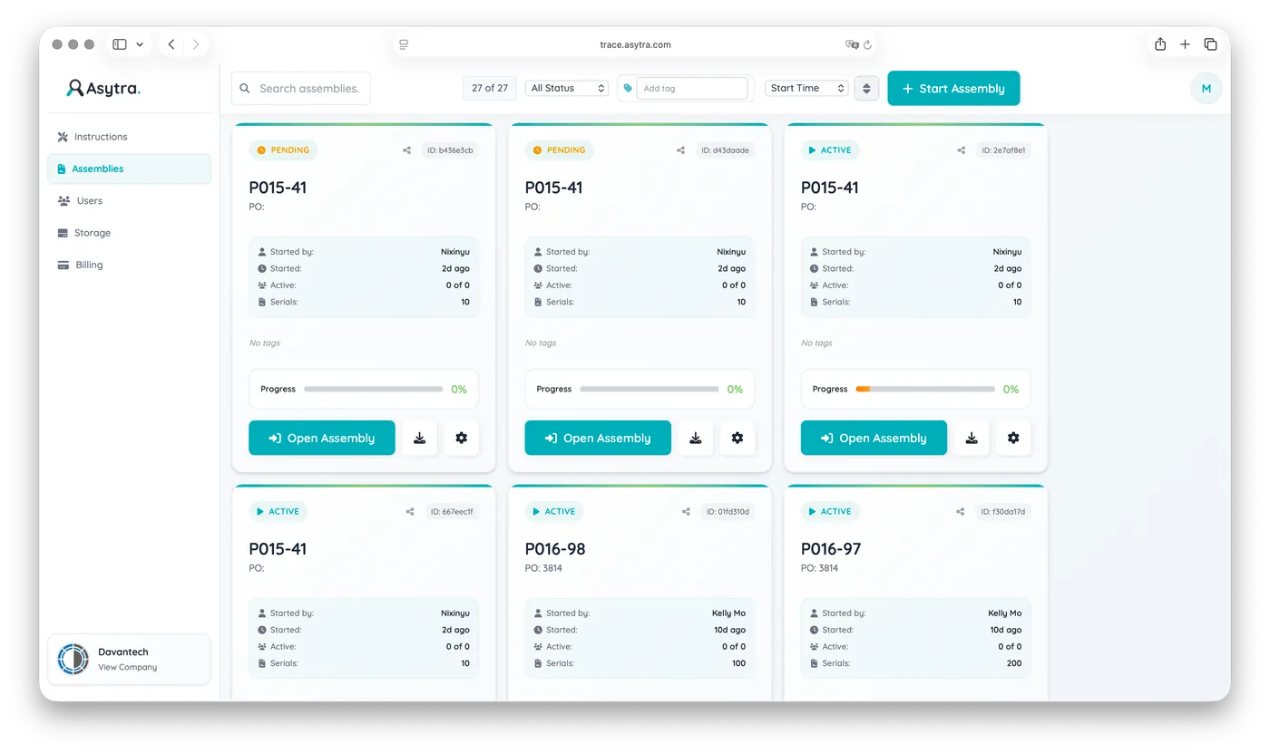
Task: Click the share icon on card f30da17d
Action: (x=961, y=512)
